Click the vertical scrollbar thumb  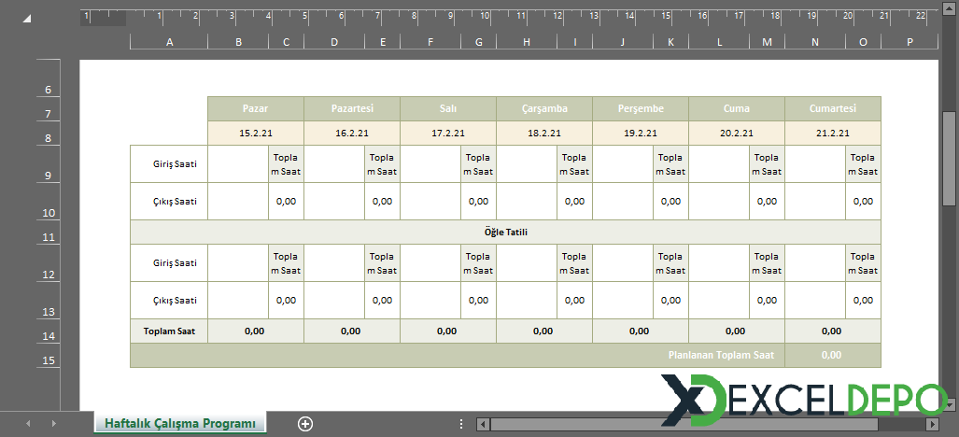(949, 159)
